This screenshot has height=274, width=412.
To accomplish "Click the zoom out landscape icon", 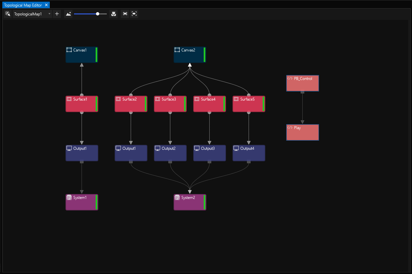I will (68, 14).
